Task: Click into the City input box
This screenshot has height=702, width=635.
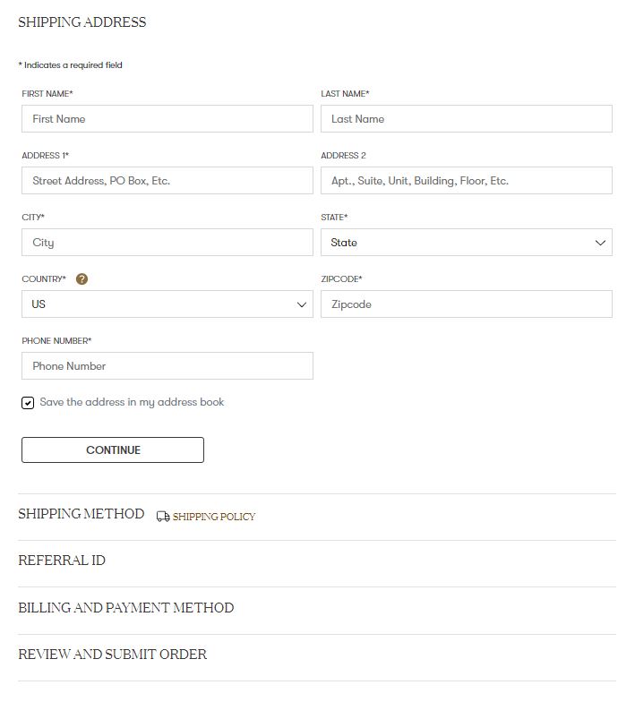Action: click(x=167, y=243)
